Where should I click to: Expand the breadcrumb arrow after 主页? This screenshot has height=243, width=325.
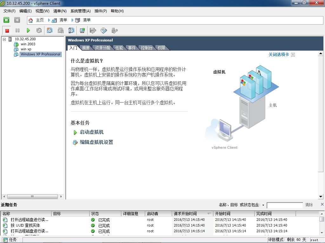pyautogui.click(x=49, y=20)
